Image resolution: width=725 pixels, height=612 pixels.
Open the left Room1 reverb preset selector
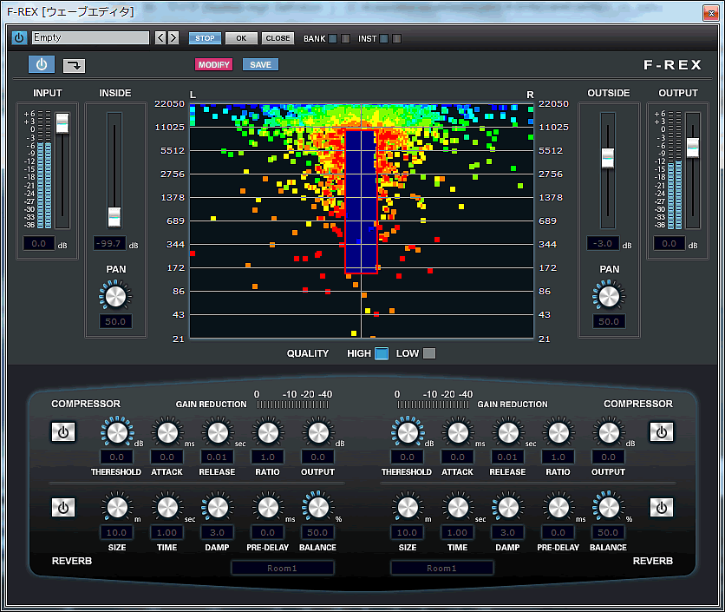[x=281, y=568]
